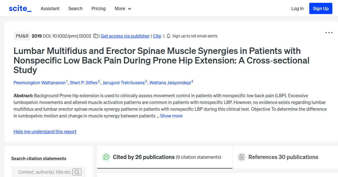Click Get access via publisher link
The image size is (338, 177).
(x=125, y=36)
